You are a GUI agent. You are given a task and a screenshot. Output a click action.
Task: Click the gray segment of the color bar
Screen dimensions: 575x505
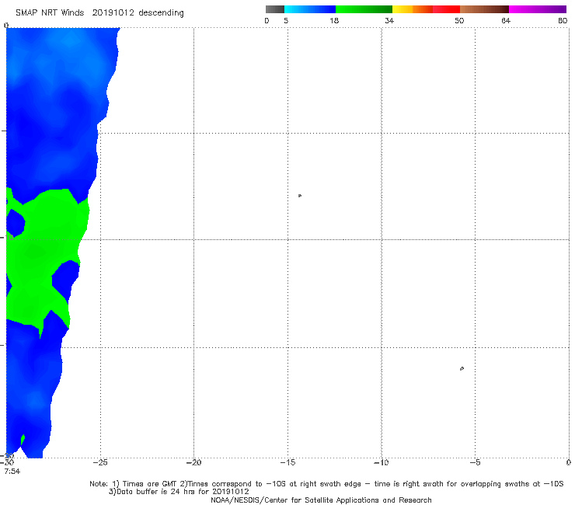click(x=275, y=9)
